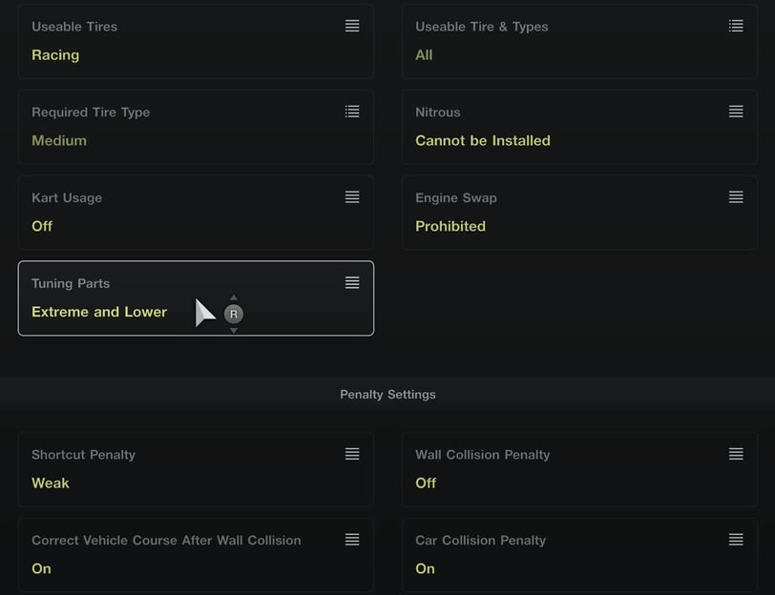Screen dimensions: 775x595
Task: Click Car Collision Penalty menu icon
Action: tap(736, 539)
